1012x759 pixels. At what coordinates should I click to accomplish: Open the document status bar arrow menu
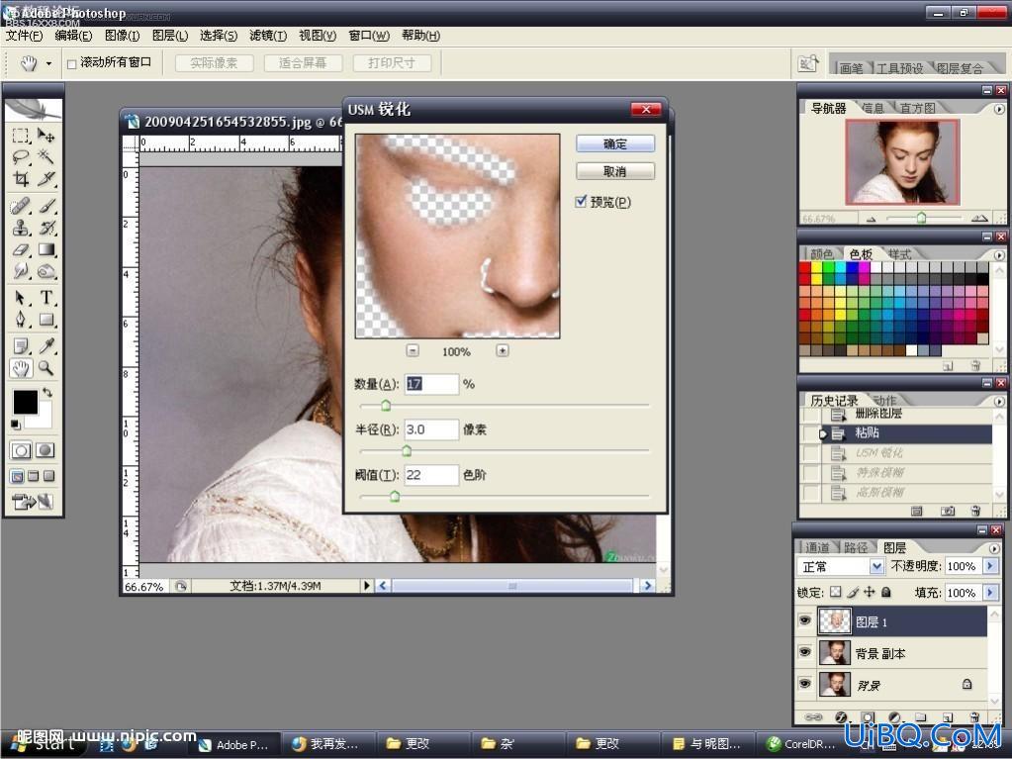(x=367, y=586)
